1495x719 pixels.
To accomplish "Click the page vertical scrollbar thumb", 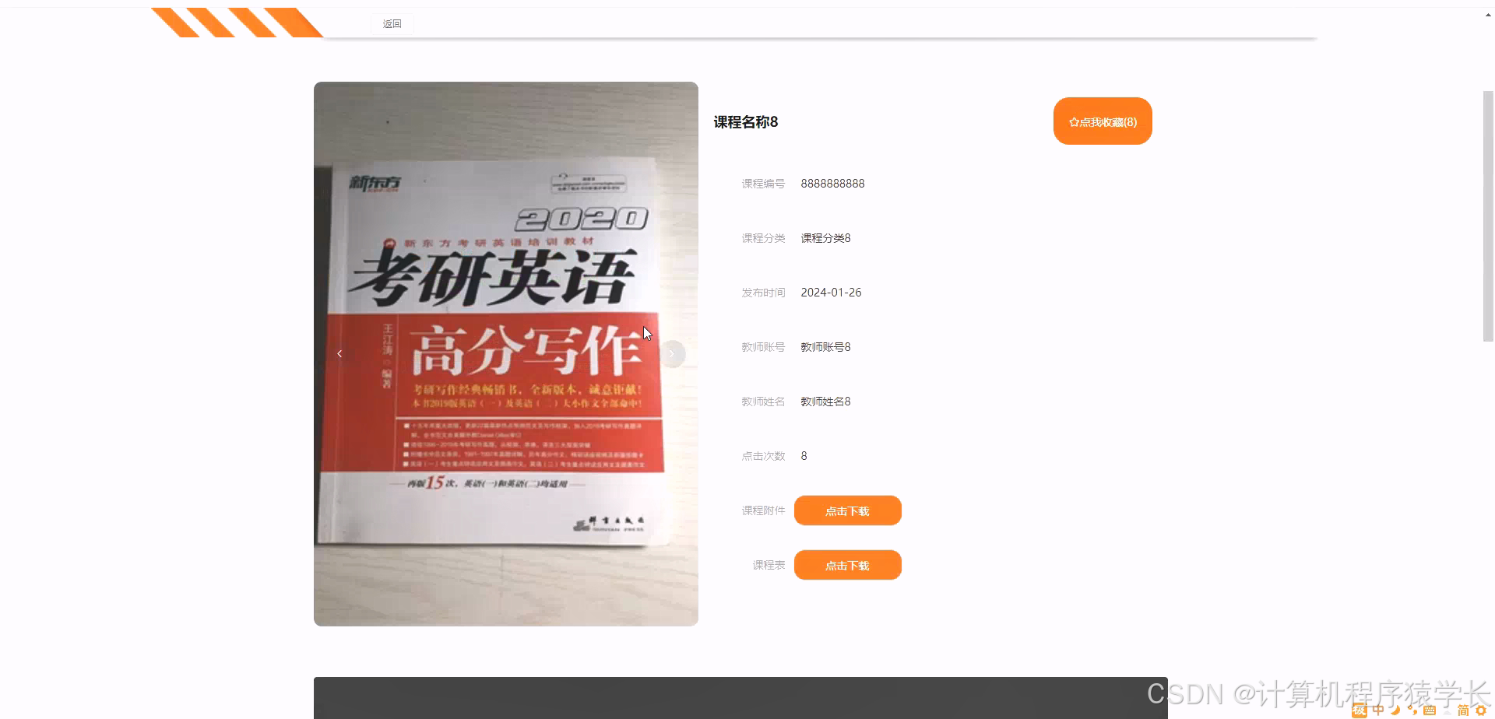I will pyautogui.click(x=1488, y=216).
